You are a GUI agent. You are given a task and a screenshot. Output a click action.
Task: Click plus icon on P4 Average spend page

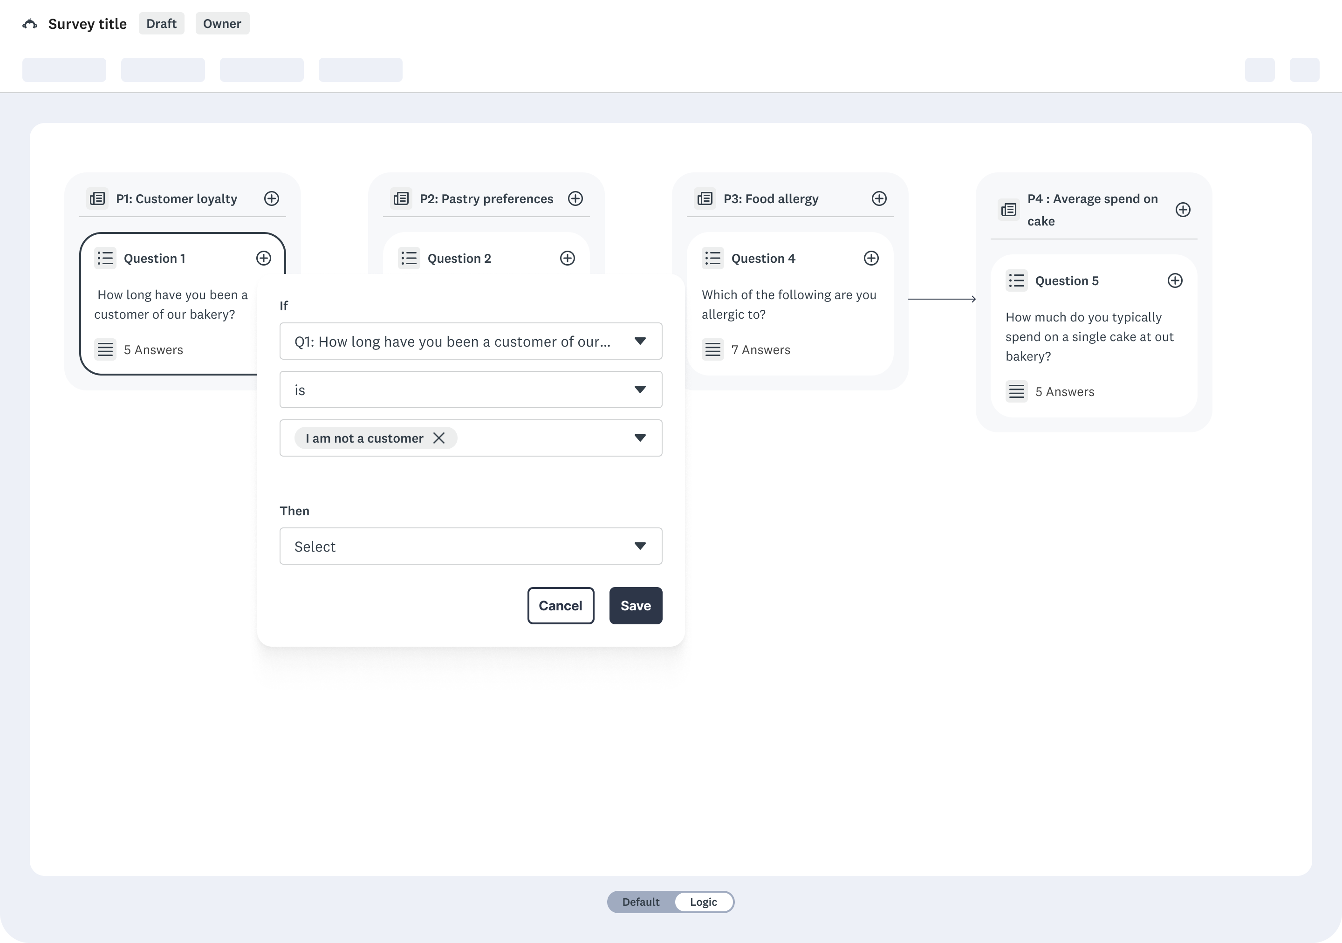(x=1183, y=210)
